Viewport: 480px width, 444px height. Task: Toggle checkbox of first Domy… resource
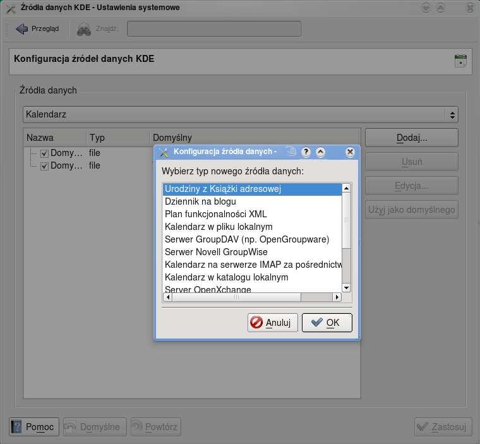[x=44, y=153]
